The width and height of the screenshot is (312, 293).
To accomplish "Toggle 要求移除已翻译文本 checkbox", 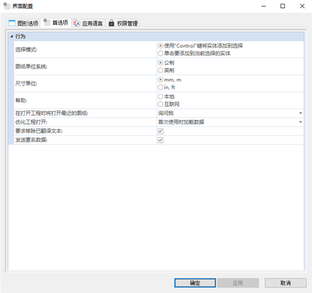I will (x=161, y=131).
